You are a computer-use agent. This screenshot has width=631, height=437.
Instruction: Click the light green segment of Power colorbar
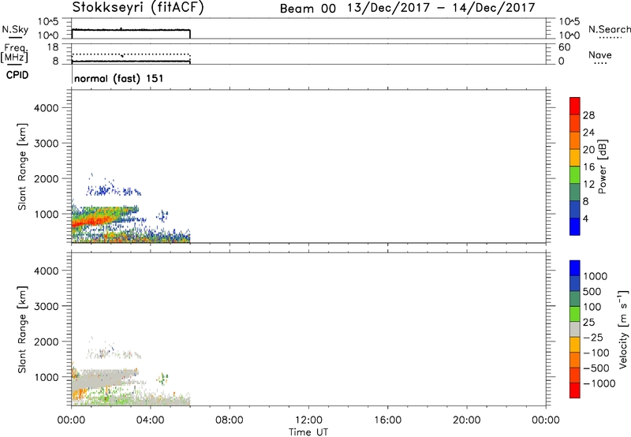coord(575,174)
